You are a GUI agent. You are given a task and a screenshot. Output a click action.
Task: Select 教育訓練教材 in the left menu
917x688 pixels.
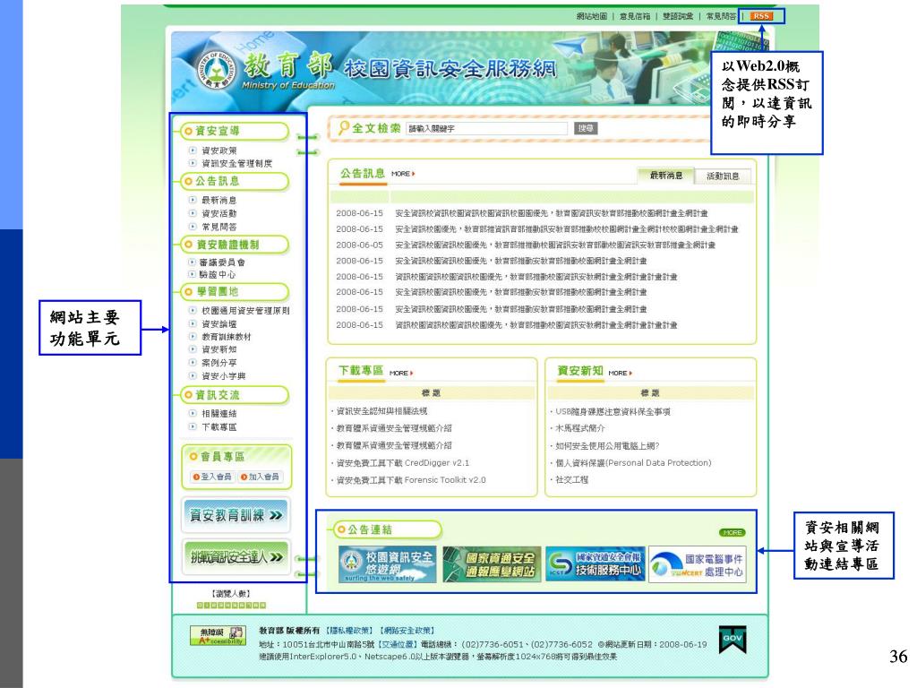click(227, 337)
